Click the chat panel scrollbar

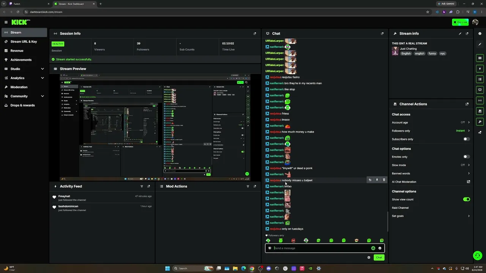coord(388,221)
